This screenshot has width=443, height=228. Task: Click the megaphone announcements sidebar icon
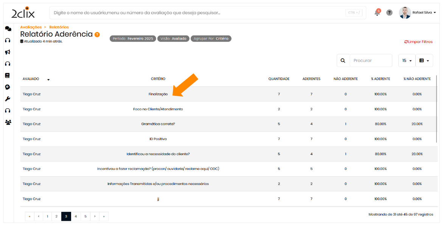8,52
